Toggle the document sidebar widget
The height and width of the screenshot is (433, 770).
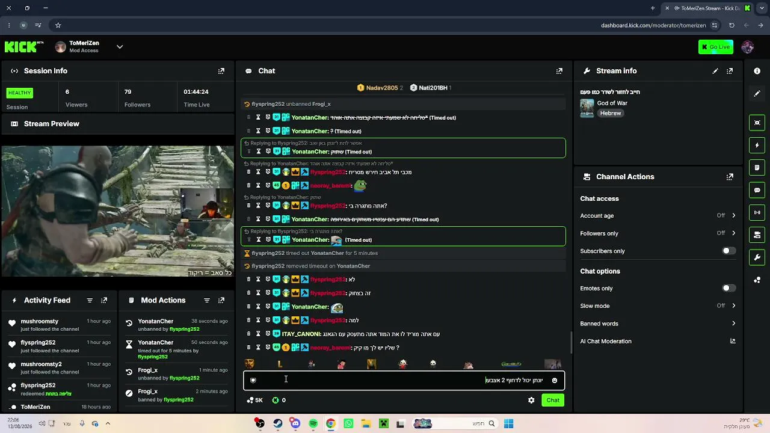point(757,168)
